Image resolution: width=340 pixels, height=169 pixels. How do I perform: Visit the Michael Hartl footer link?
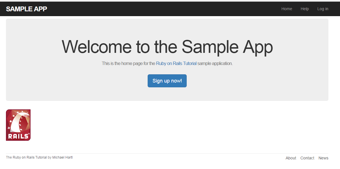[x=63, y=157]
